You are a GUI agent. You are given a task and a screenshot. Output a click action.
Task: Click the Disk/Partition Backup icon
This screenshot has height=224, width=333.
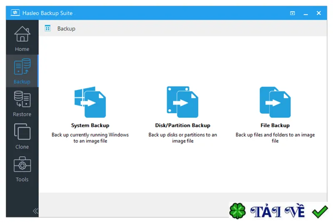point(182,102)
